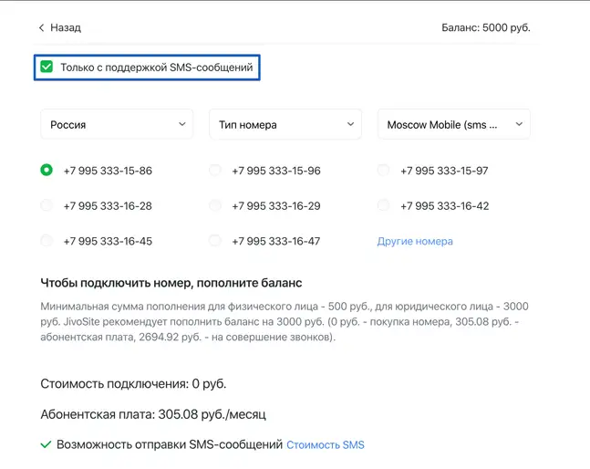Open the Стоимость SMS link
The image size is (590, 469).
coord(326,445)
